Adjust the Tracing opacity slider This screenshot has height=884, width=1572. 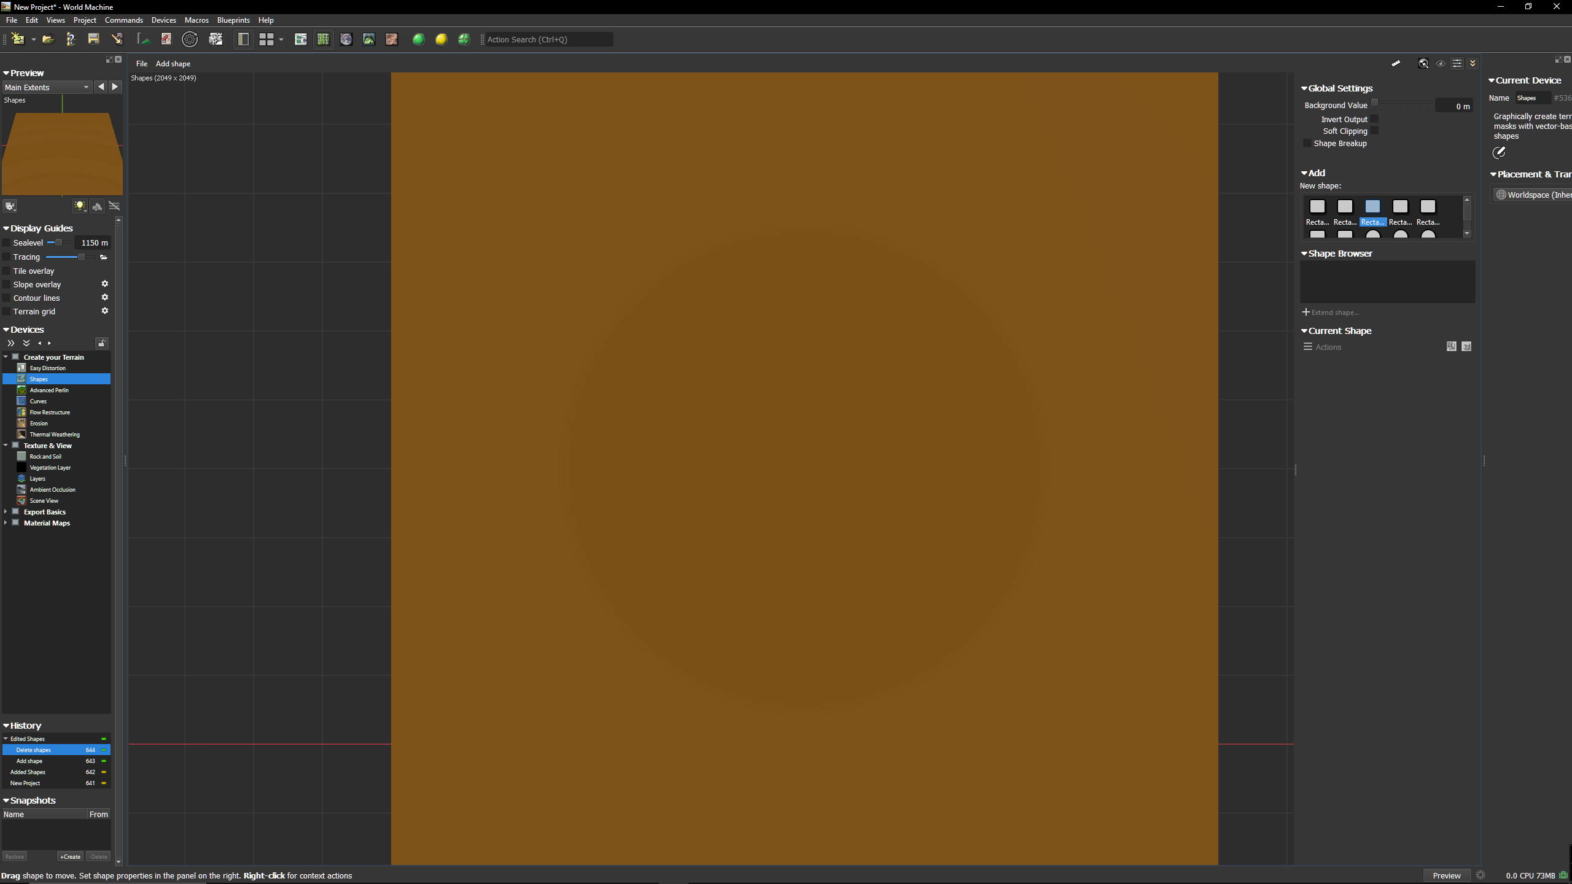(80, 257)
